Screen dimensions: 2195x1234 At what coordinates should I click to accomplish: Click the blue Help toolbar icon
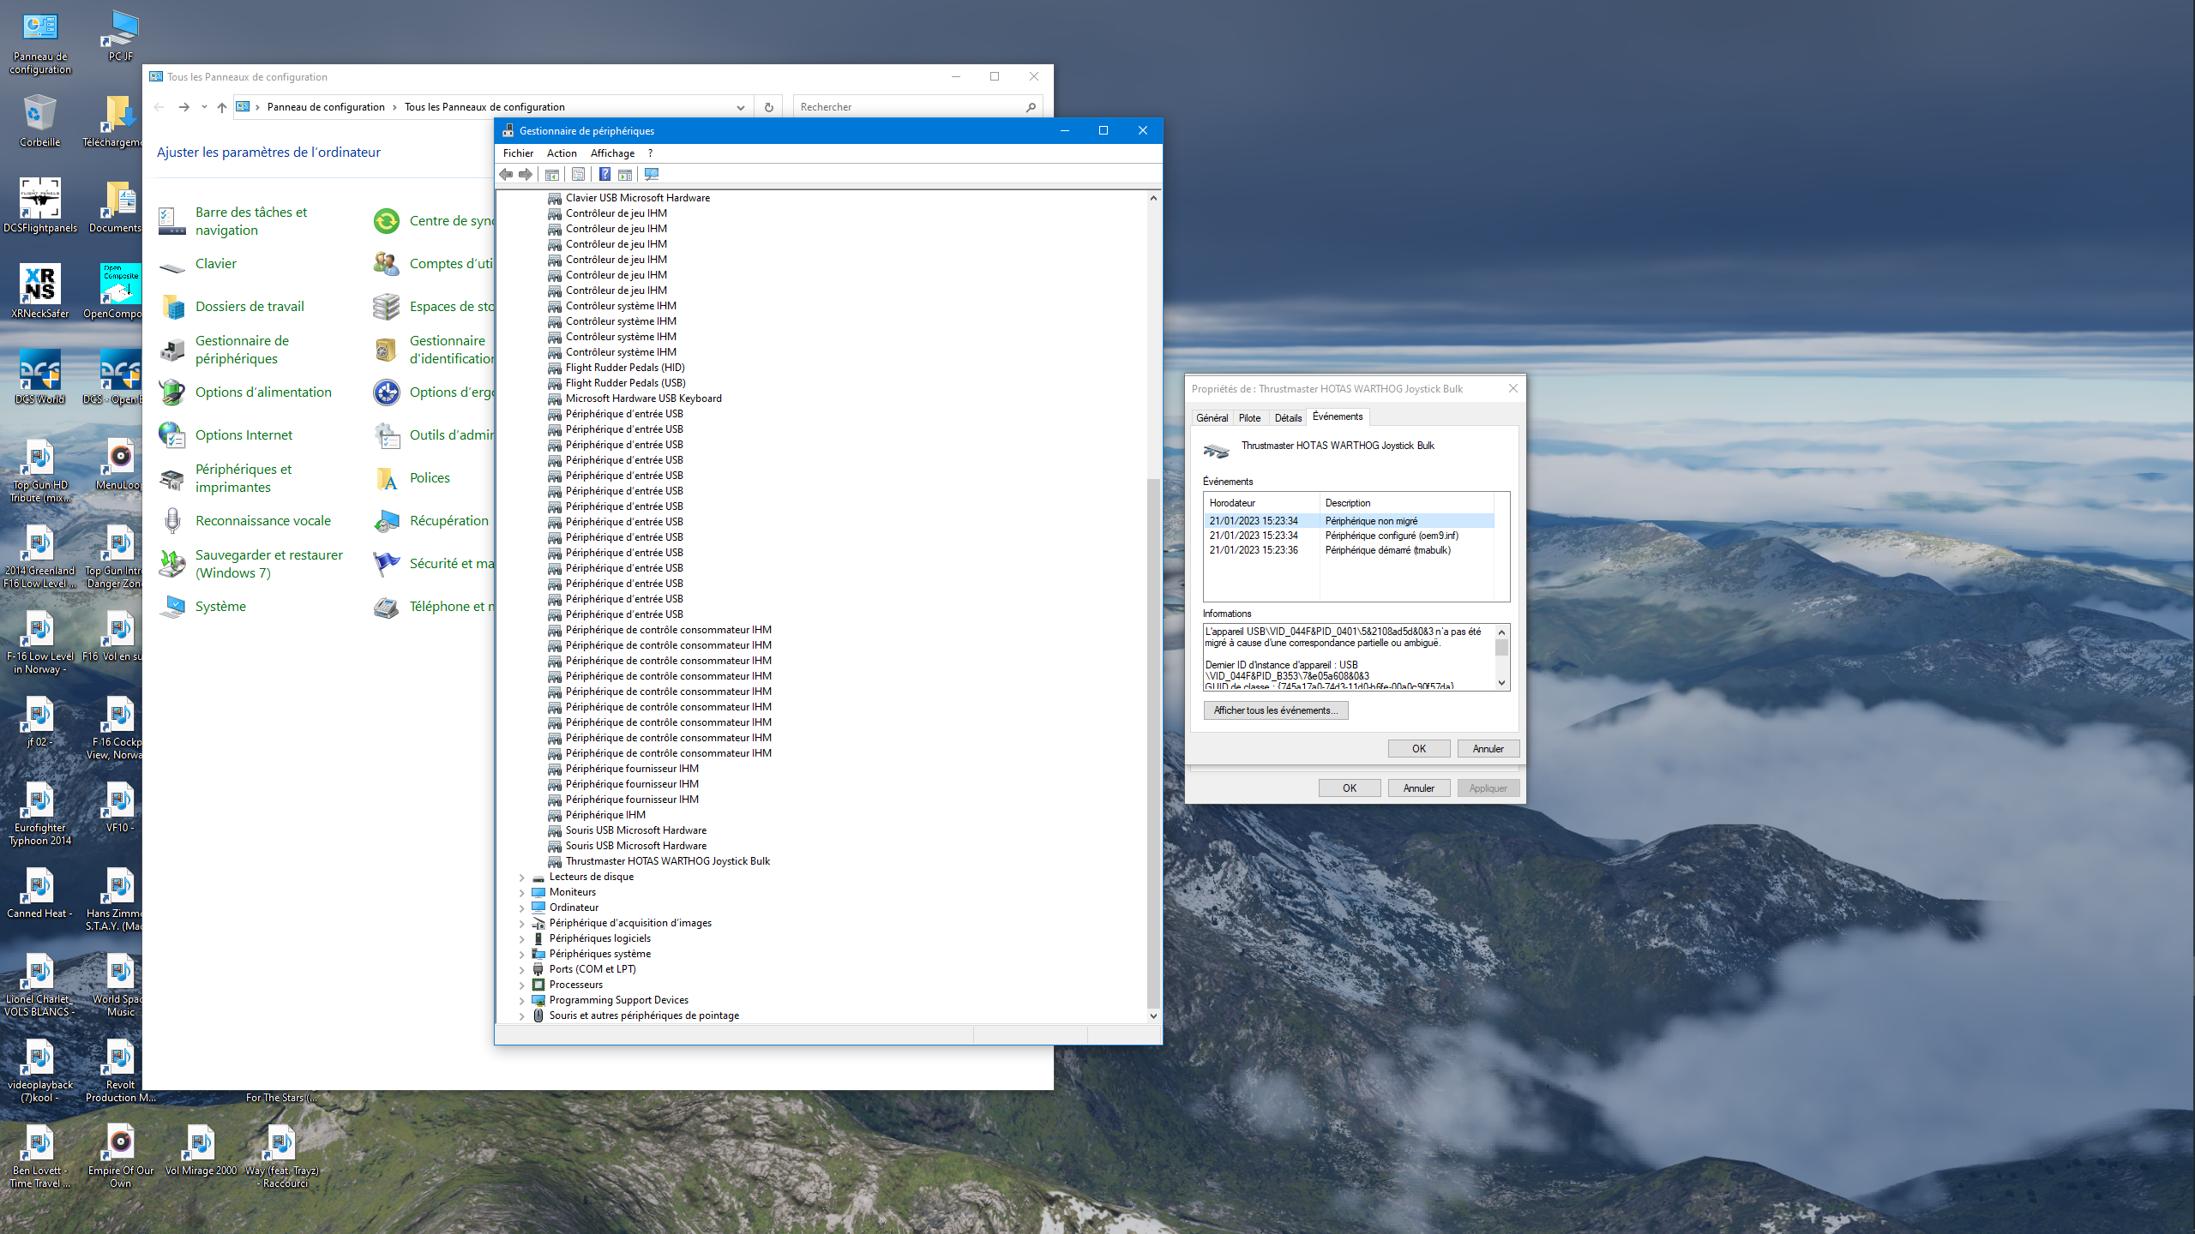pyautogui.click(x=604, y=174)
